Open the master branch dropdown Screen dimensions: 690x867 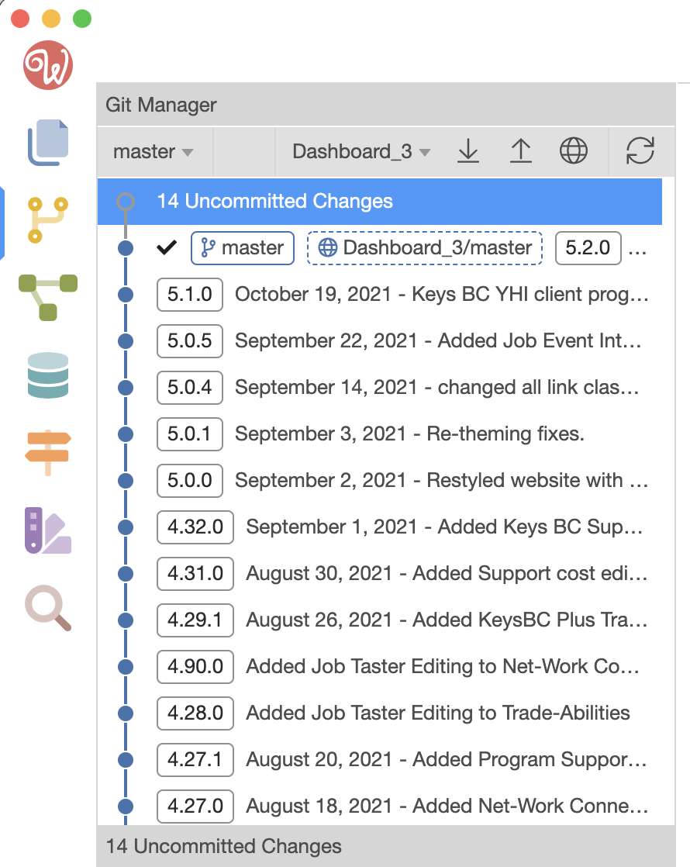(x=154, y=151)
